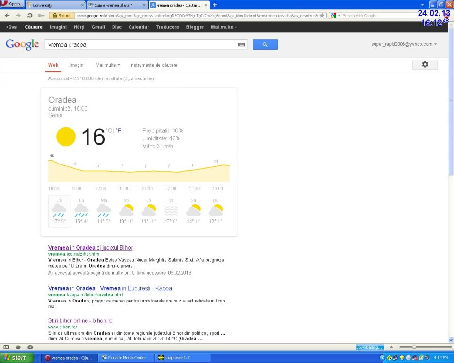Click the Opera Link cloud icon in status bar

click(x=18, y=347)
